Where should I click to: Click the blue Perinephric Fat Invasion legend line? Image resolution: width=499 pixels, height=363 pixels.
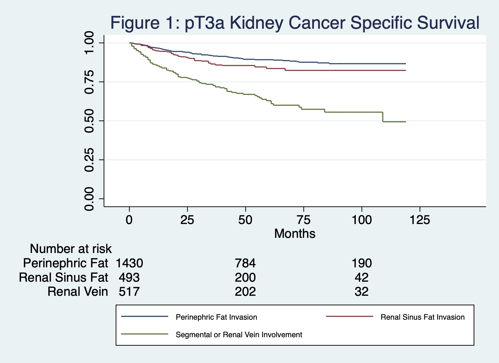tap(145, 316)
